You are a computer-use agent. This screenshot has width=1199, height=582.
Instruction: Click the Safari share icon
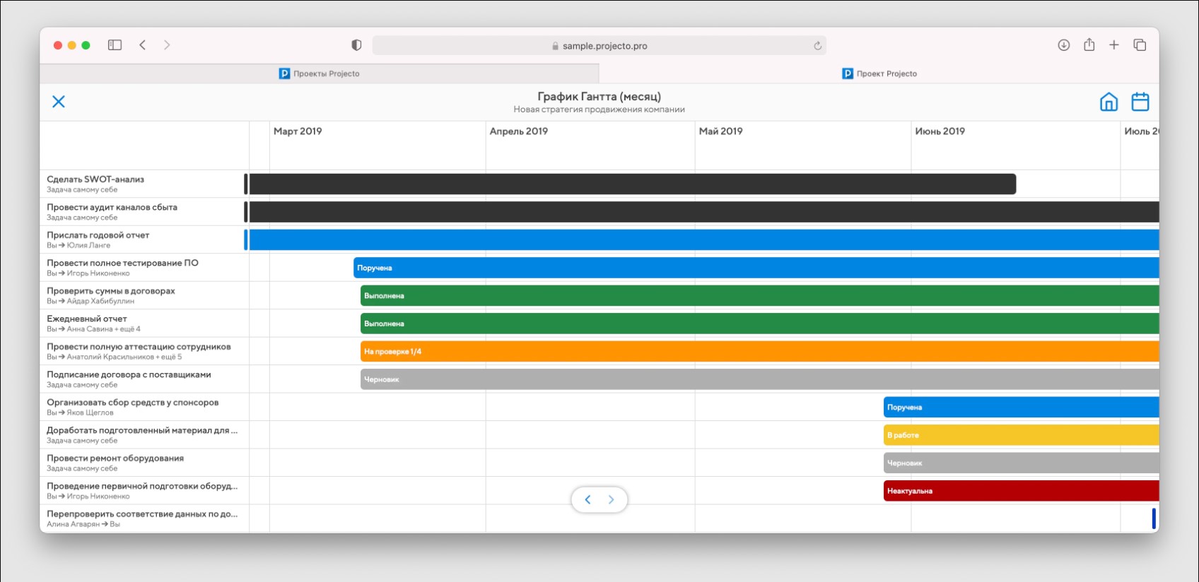(x=1089, y=44)
